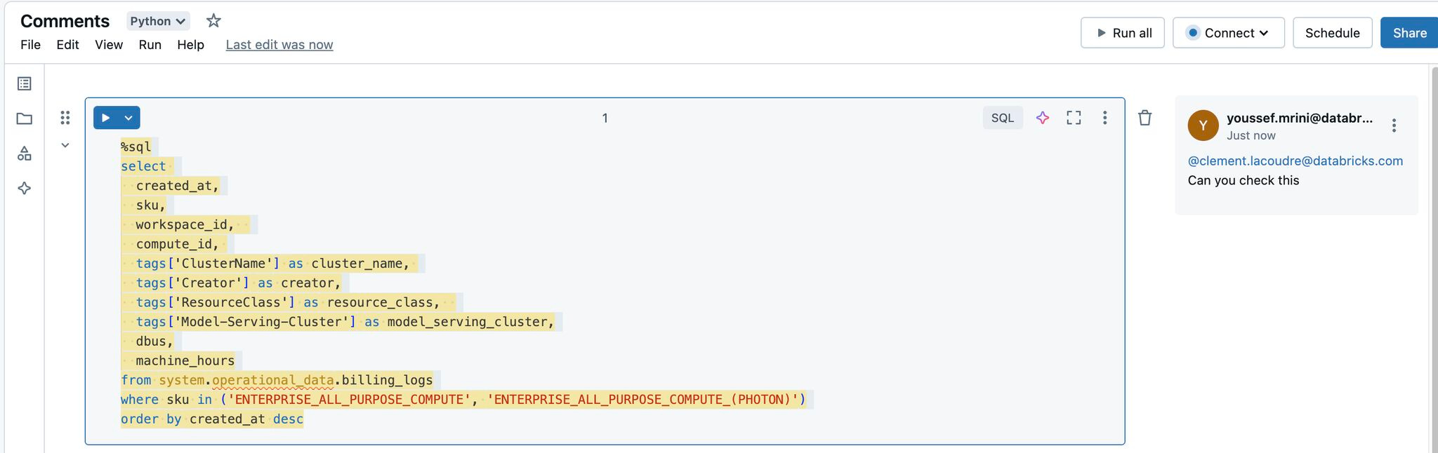
Task: Expand the cell to full screen
Action: click(x=1074, y=118)
